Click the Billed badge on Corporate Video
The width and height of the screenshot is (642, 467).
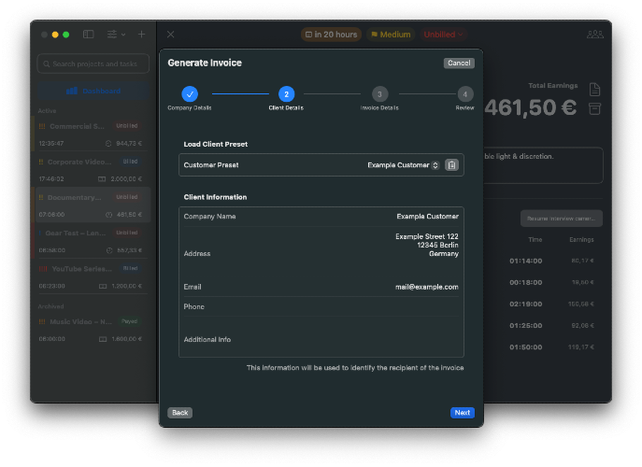[130, 162]
